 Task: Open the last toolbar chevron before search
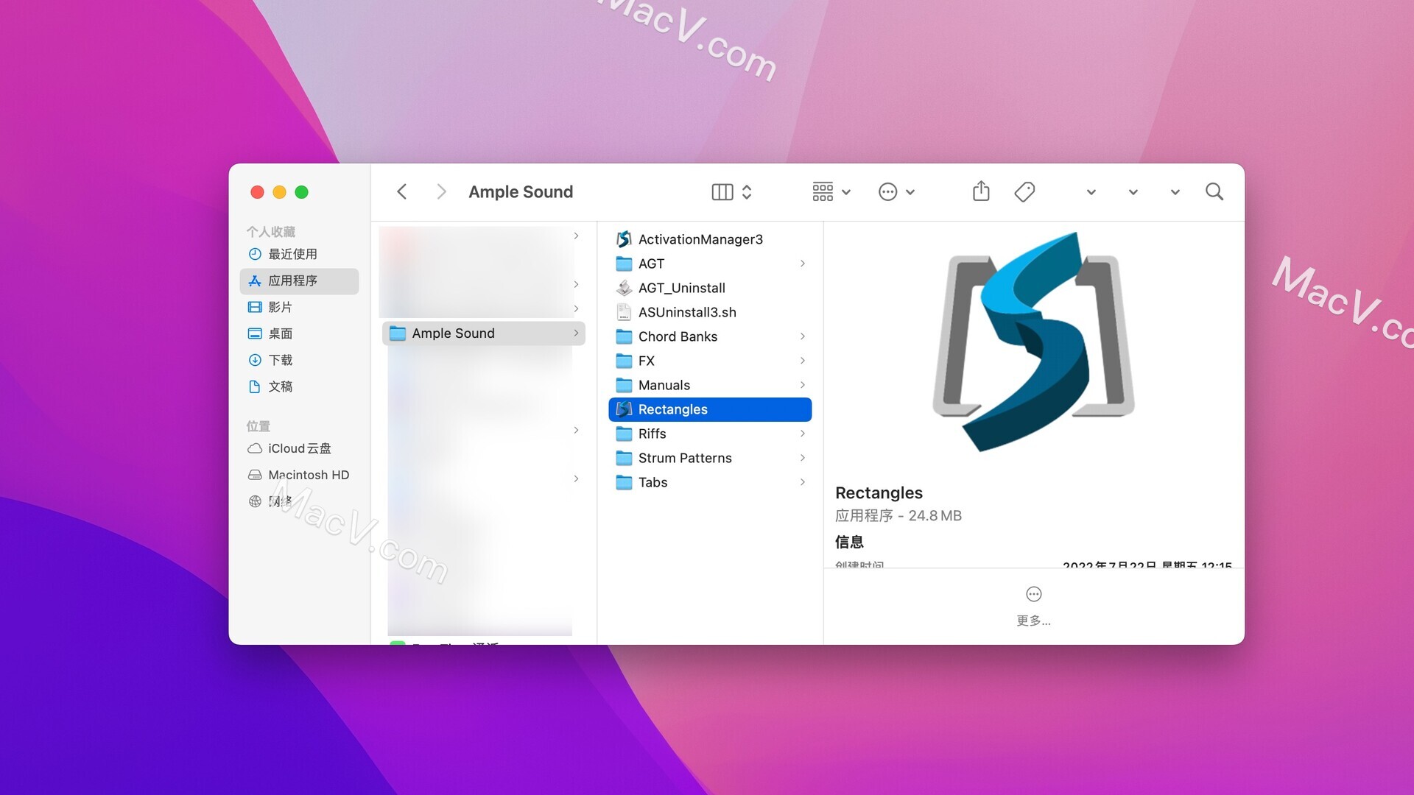[x=1175, y=192]
